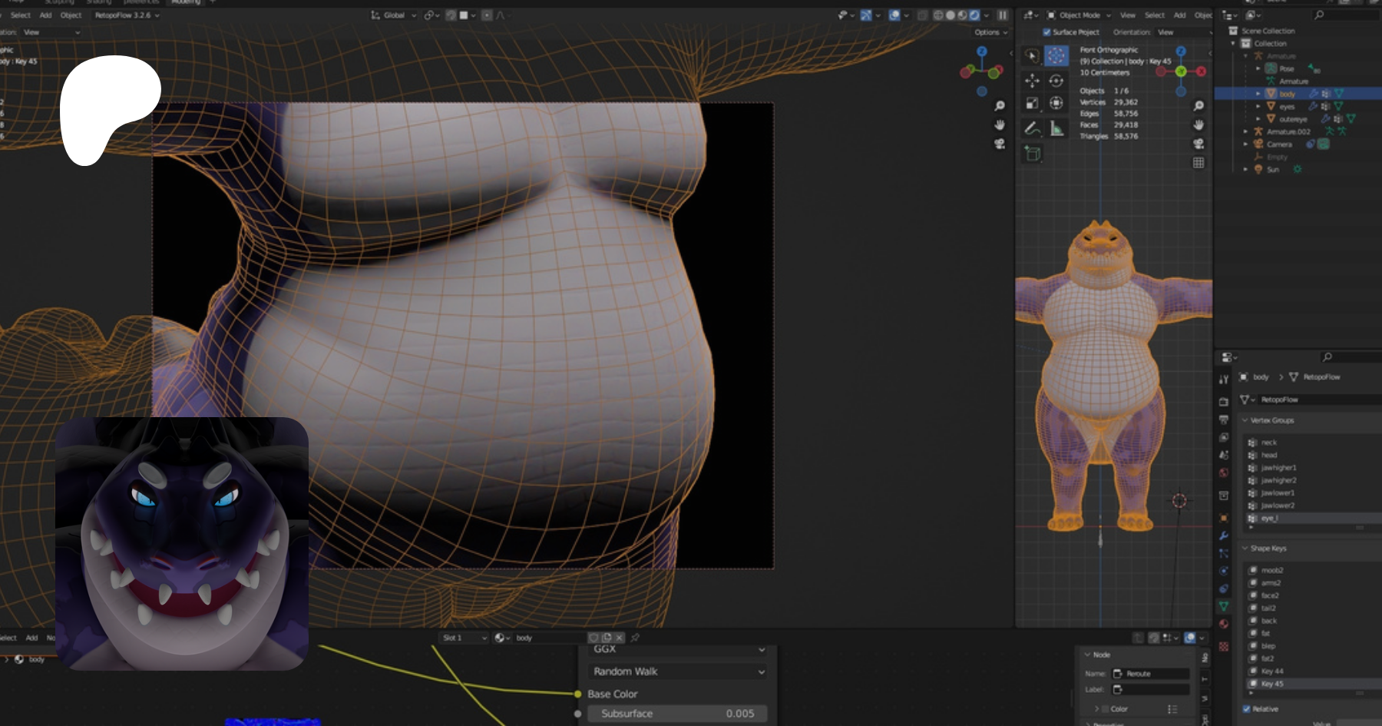Viewport: 1382px width, 726px height.
Task: Open the RetopoFlow 3.2.6 menu
Action: tap(127, 15)
